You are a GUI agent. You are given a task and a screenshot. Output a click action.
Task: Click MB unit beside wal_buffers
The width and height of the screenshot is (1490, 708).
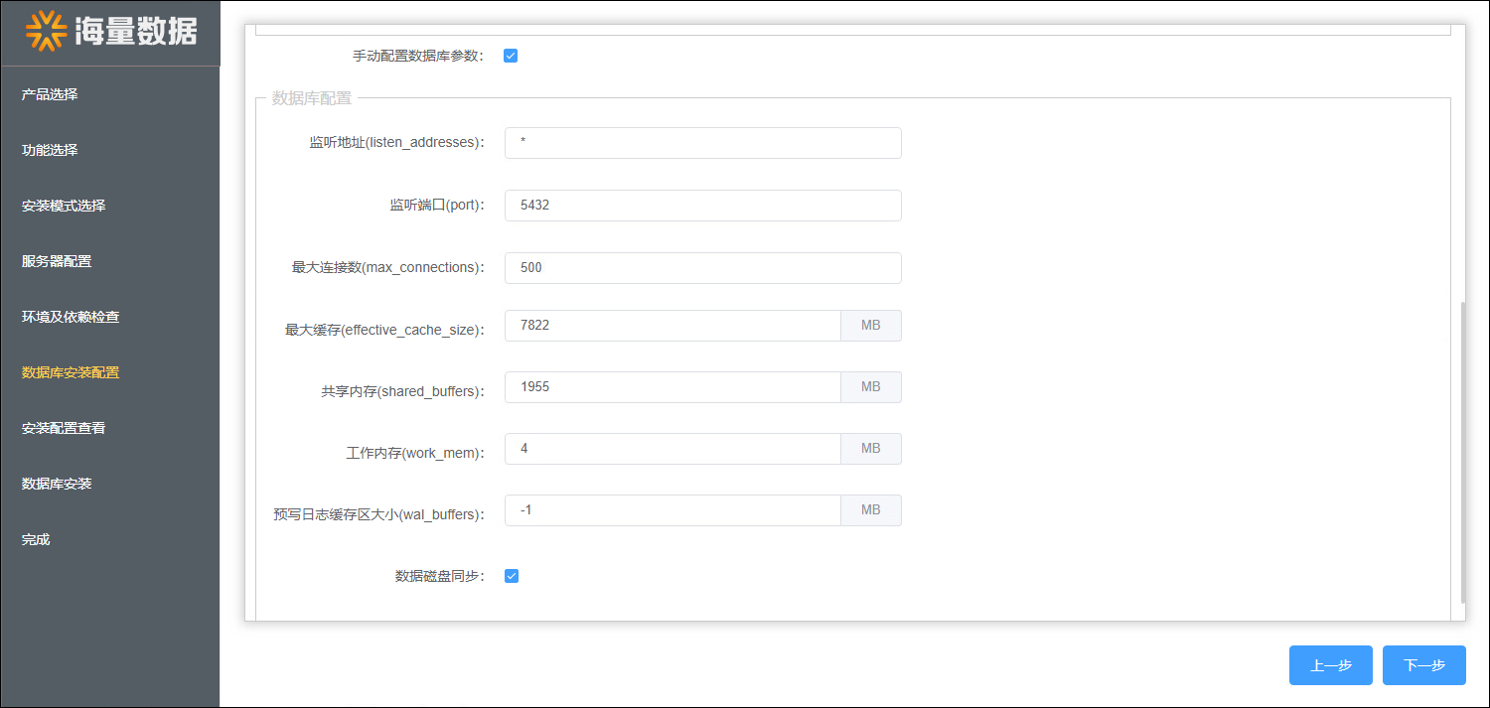[871, 510]
